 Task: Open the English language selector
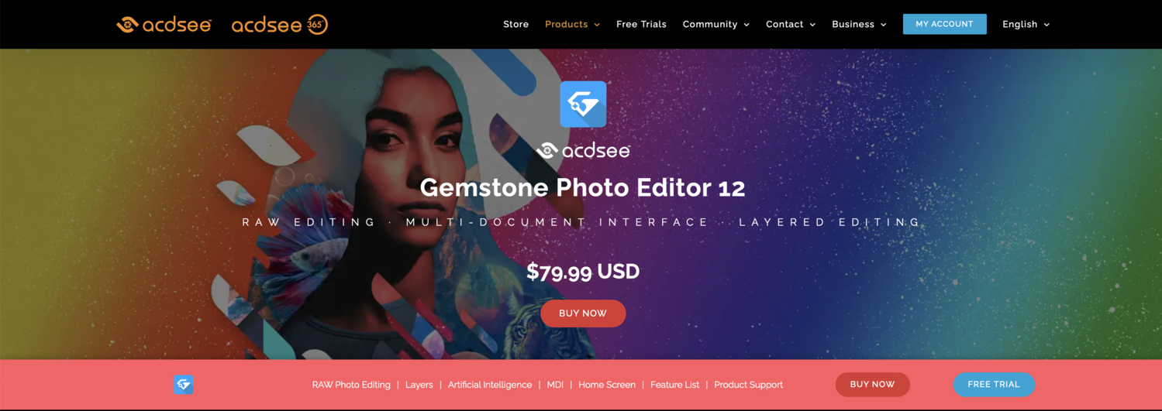pos(1026,25)
